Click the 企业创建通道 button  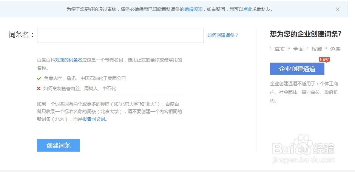click(297, 69)
